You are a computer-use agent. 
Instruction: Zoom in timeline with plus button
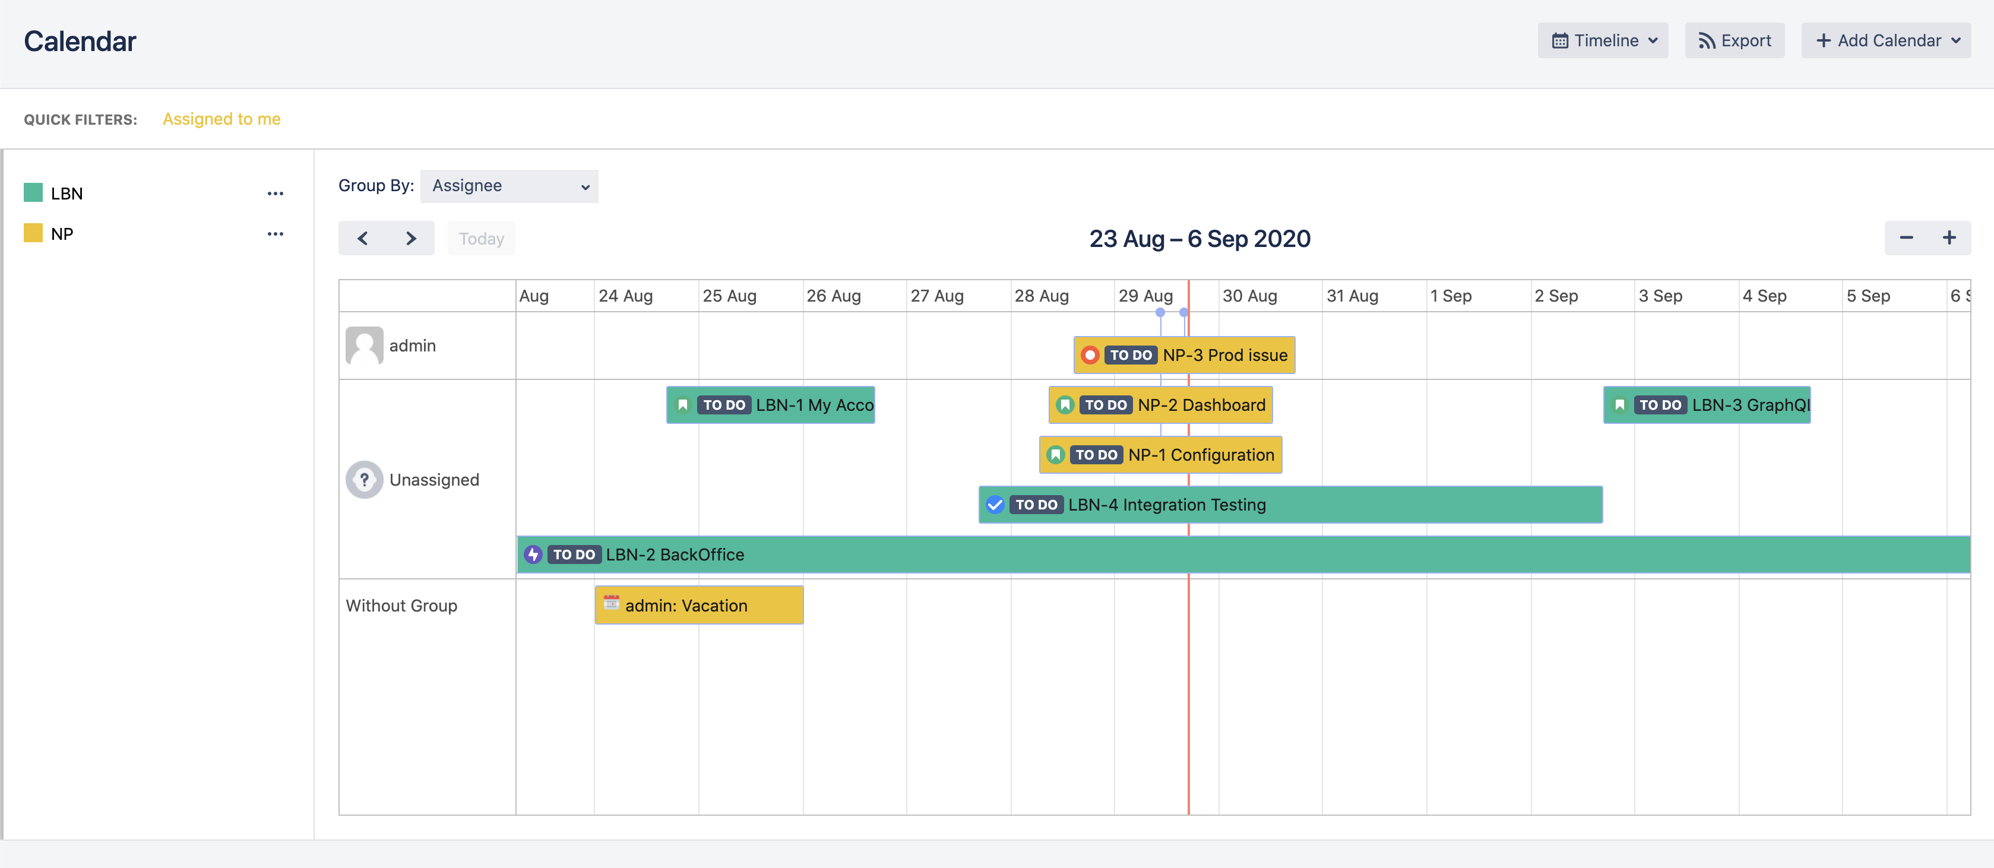pos(1949,238)
